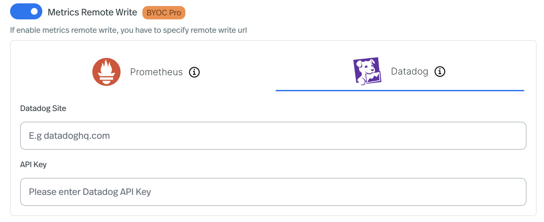Click the circled 'i' next to Datadog
Viewport: 544px width, 222px height.
pyautogui.click(x=440, y=71)
